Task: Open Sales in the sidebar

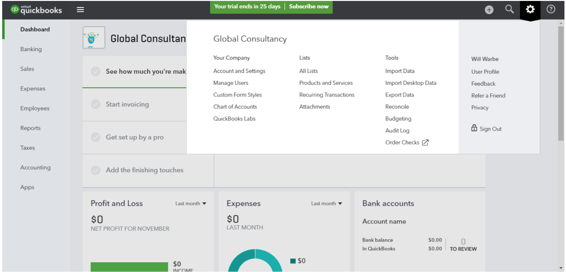Action: (x=27, y=69)
